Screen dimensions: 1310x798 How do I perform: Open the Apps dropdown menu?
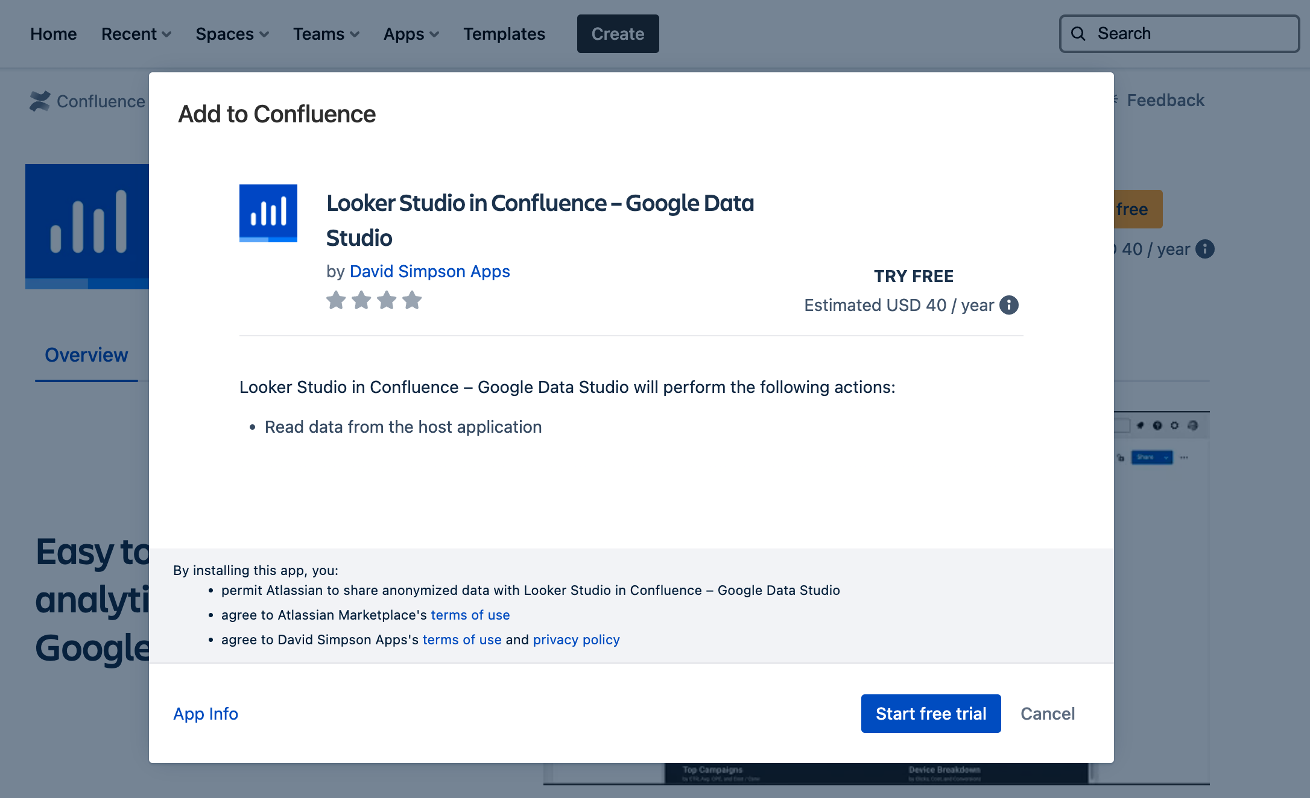411,34
